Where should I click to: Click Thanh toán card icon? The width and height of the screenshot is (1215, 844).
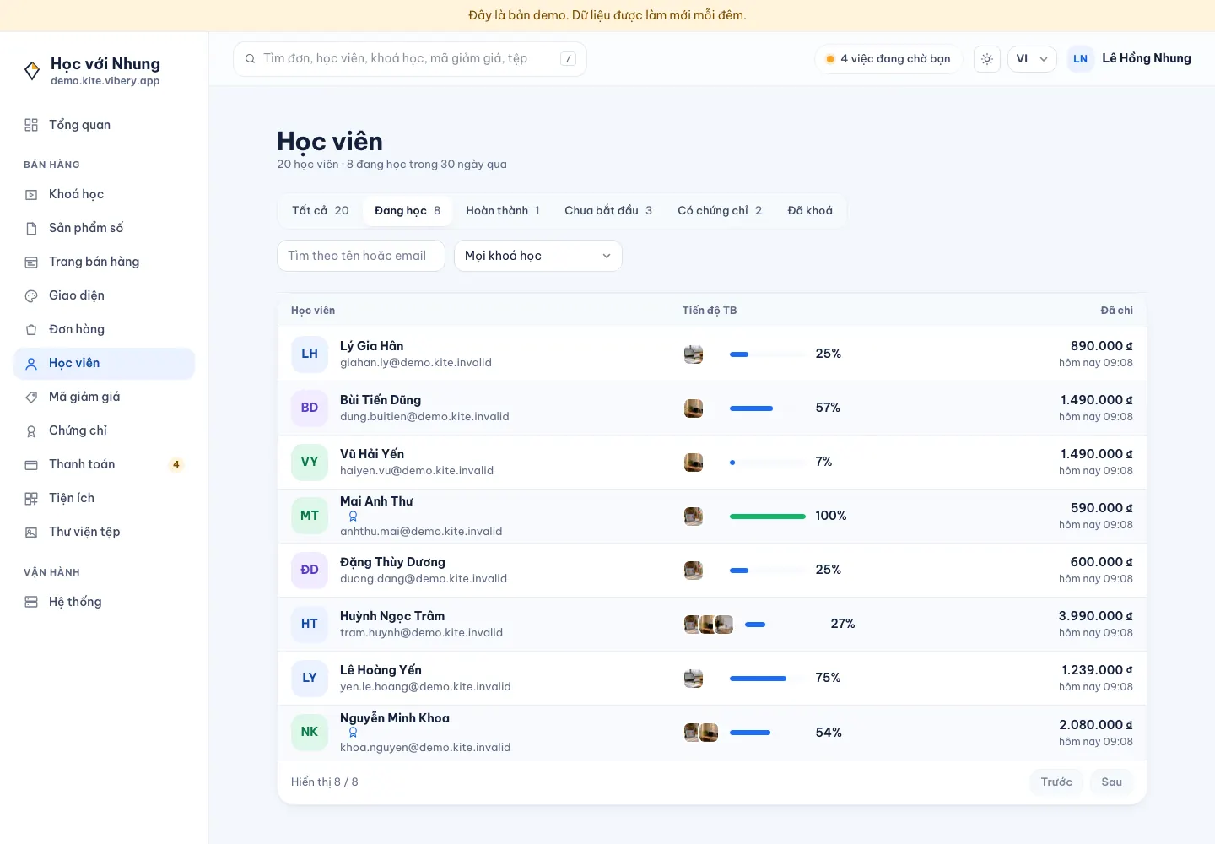click(x=31, y=464)
